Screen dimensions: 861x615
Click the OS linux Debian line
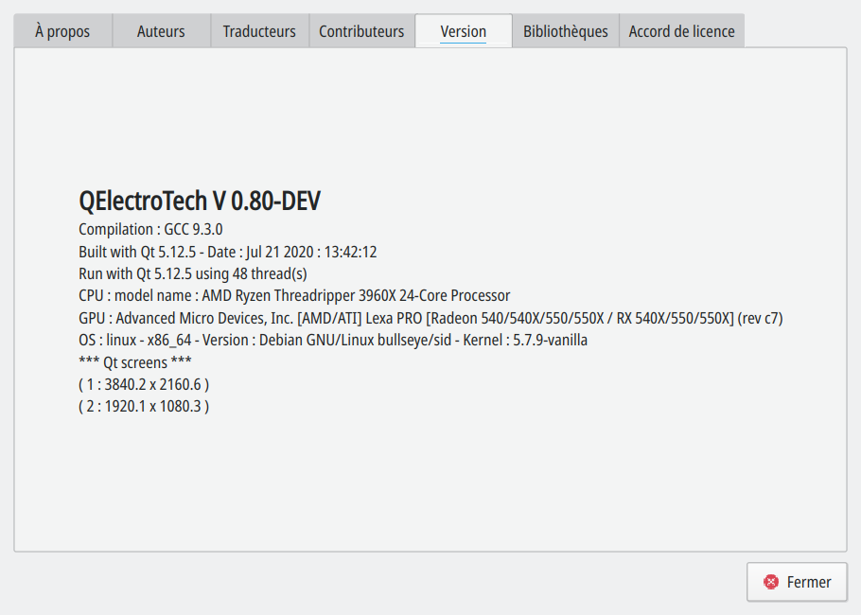click(332, 340)
